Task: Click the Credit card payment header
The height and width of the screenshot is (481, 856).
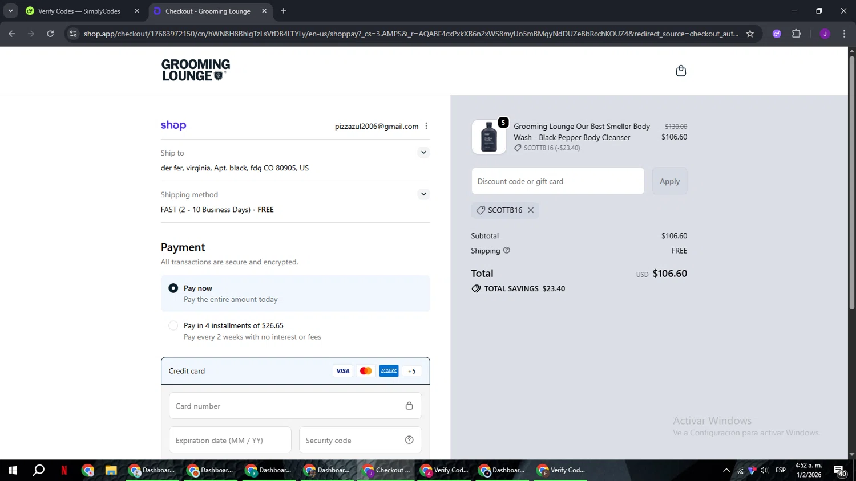Action: [x=295, y=371]
